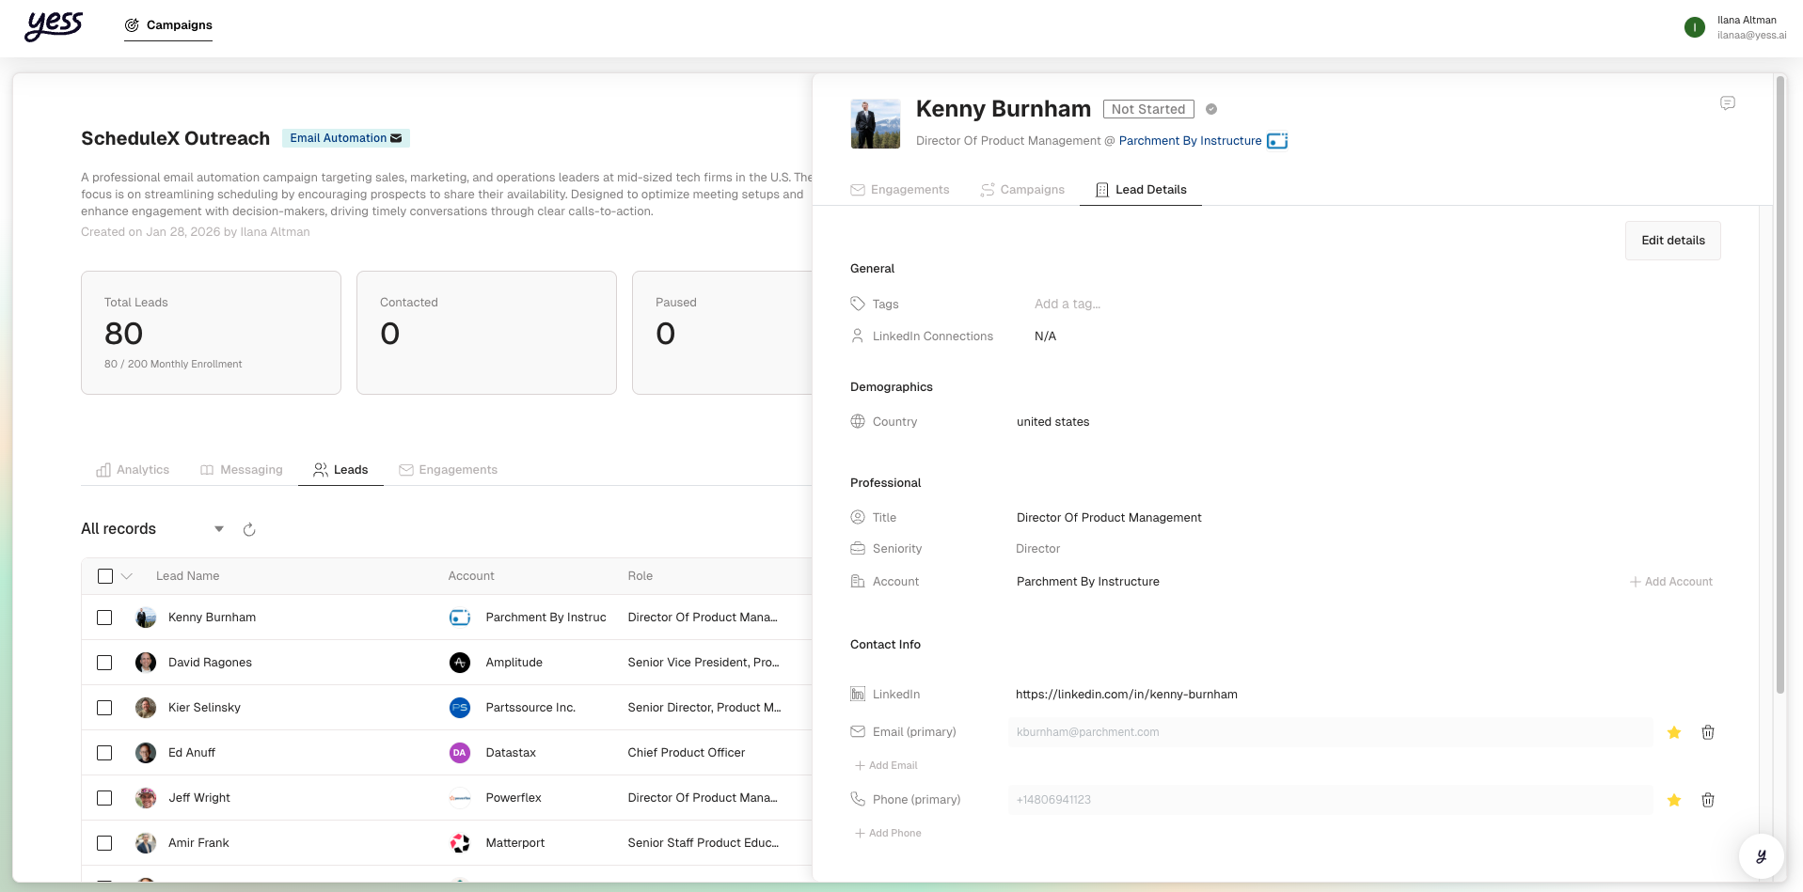
Task: Open the Analytics tab
Action: tap(133, 470)
